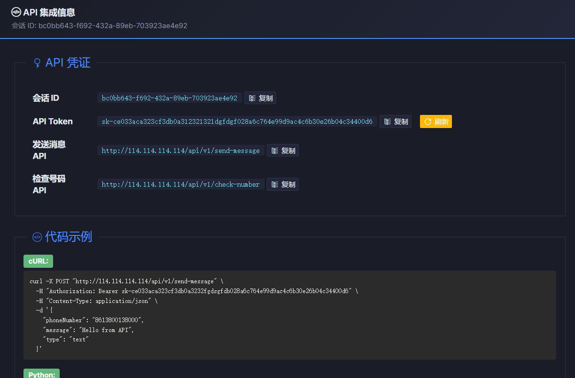Click the API Token field label

coord(53,121)
